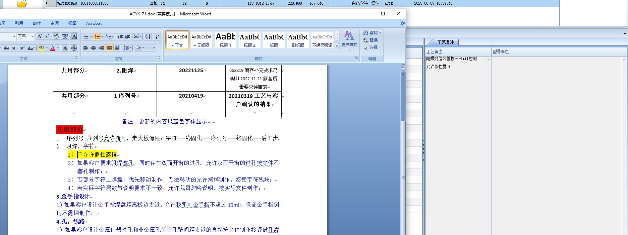The height and width of the screenshot is (235, 628).
Task: Click the Sort A-Z icon
Action: 148,36
